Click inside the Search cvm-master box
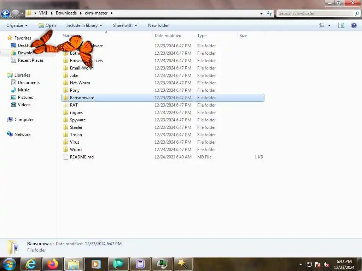The width and height of the screenshot is (362, 271). pos(315,13)
